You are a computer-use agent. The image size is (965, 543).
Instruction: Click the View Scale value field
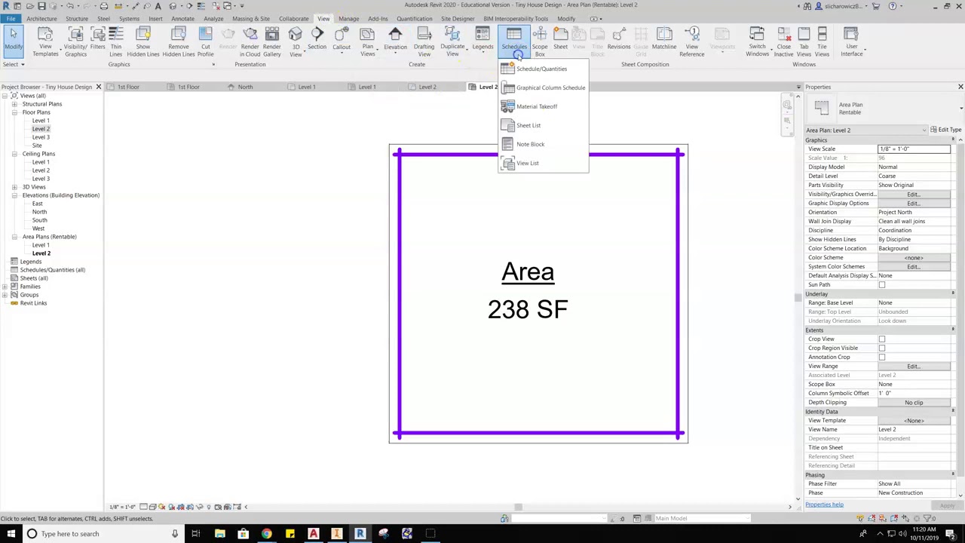click(x=914, y=149)
